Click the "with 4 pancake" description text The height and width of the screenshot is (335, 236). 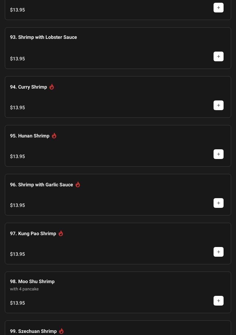pyautogui.click(x=24, y=289)
